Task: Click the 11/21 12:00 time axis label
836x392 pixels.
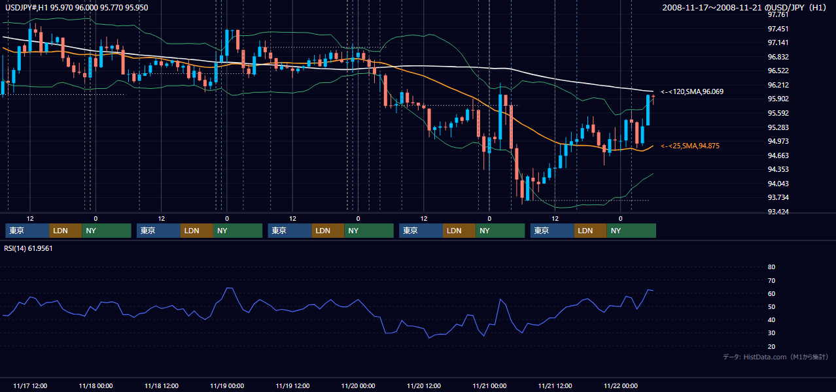Action: [x=555, y=386]
